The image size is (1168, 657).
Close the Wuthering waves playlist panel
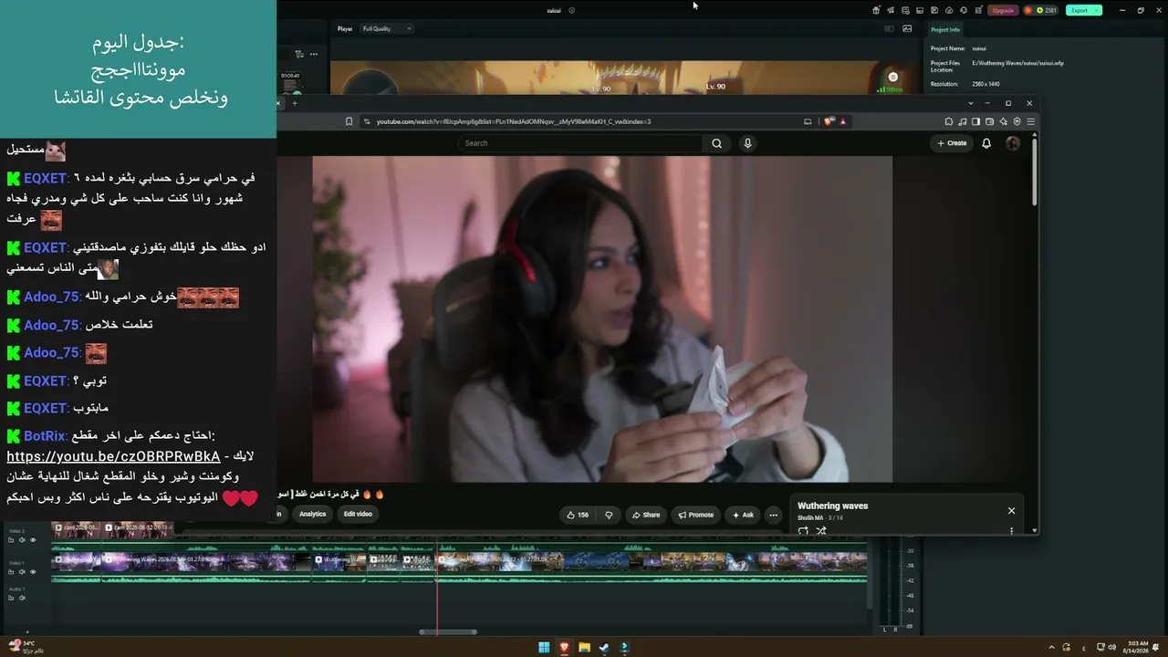click(1011, 511)
